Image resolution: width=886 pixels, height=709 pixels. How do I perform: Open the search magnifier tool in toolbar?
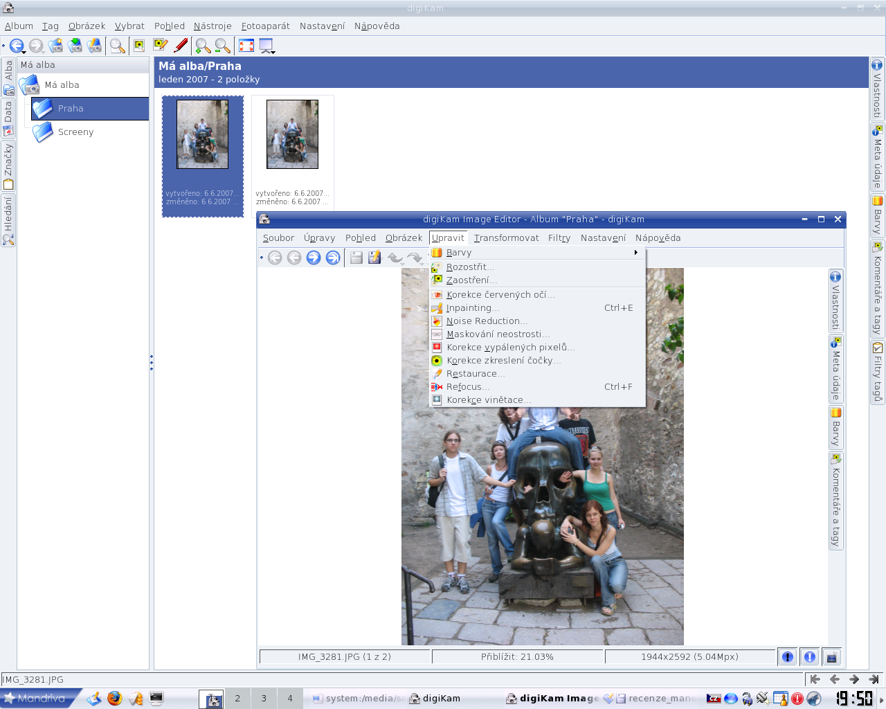click(x=118, y=46)
